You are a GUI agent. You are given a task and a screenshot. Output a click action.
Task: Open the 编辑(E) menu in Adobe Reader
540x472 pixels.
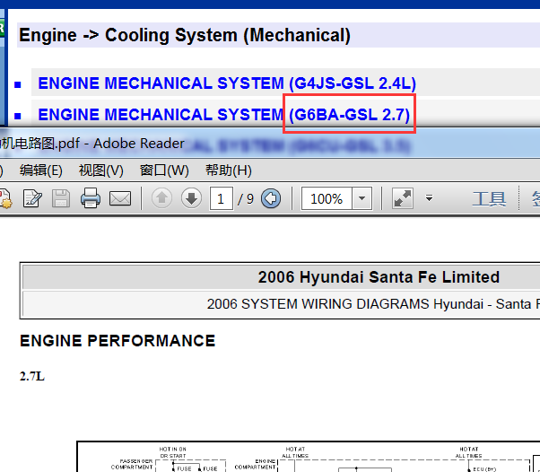click(41, 170)
